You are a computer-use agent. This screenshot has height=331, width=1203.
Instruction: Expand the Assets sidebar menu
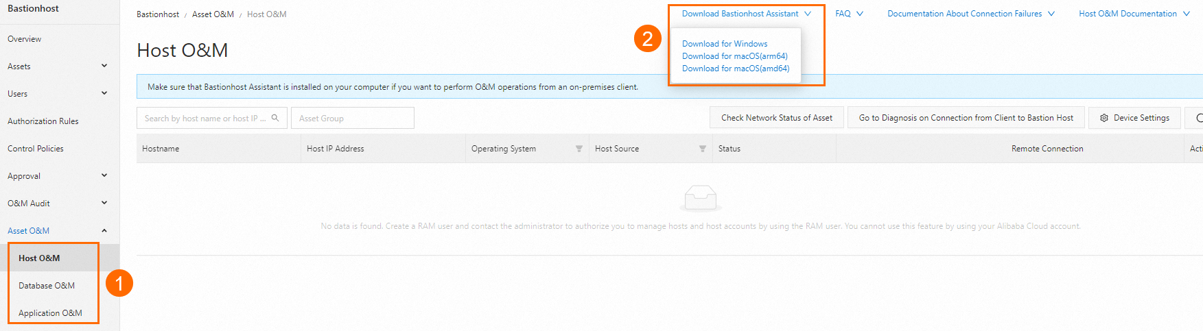104,66
